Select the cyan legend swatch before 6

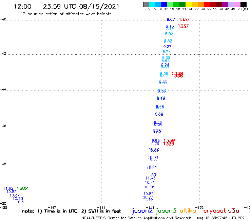pos(152,4)
